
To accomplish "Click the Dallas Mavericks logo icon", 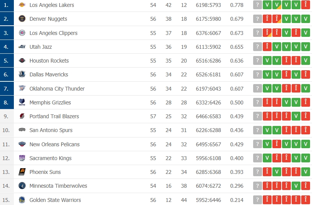I will pos(22,74).
